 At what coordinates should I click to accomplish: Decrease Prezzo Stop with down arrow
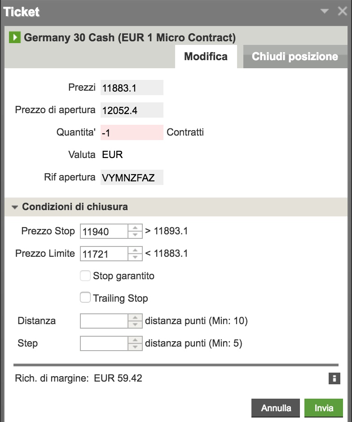(x=135, y=235)
